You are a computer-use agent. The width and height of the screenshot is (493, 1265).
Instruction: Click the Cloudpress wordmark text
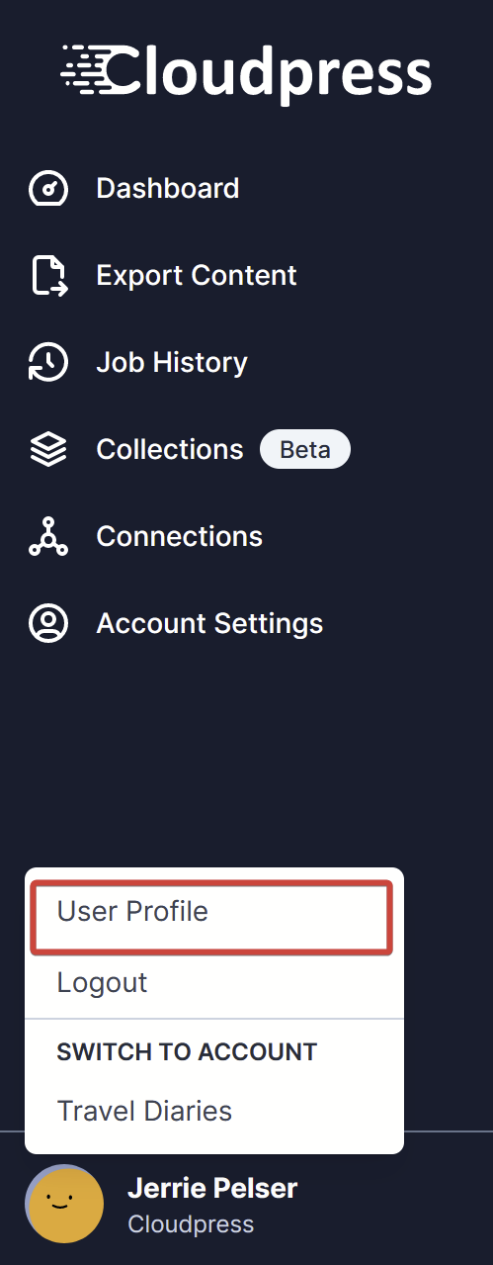click(x=270, y=71)
